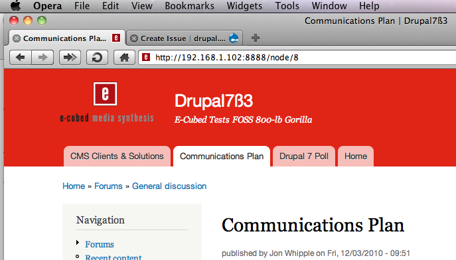Click the Communications Plan page title
The image size is (456, 260).
pyautogui.click(x=313, y=225)
